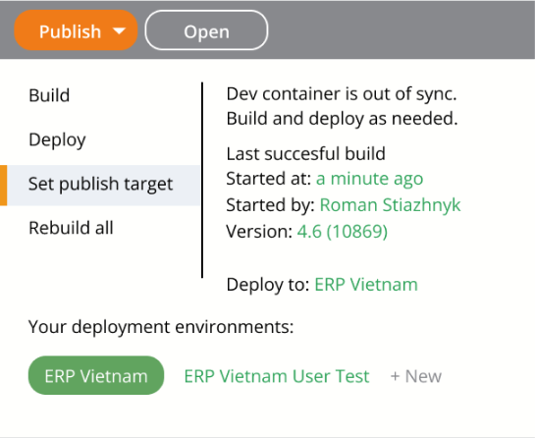Image resolution: width=535 pixels, height=438 pixels.
Task: Click the orange selection marker beside Set publish target
Action: point(3,186)
